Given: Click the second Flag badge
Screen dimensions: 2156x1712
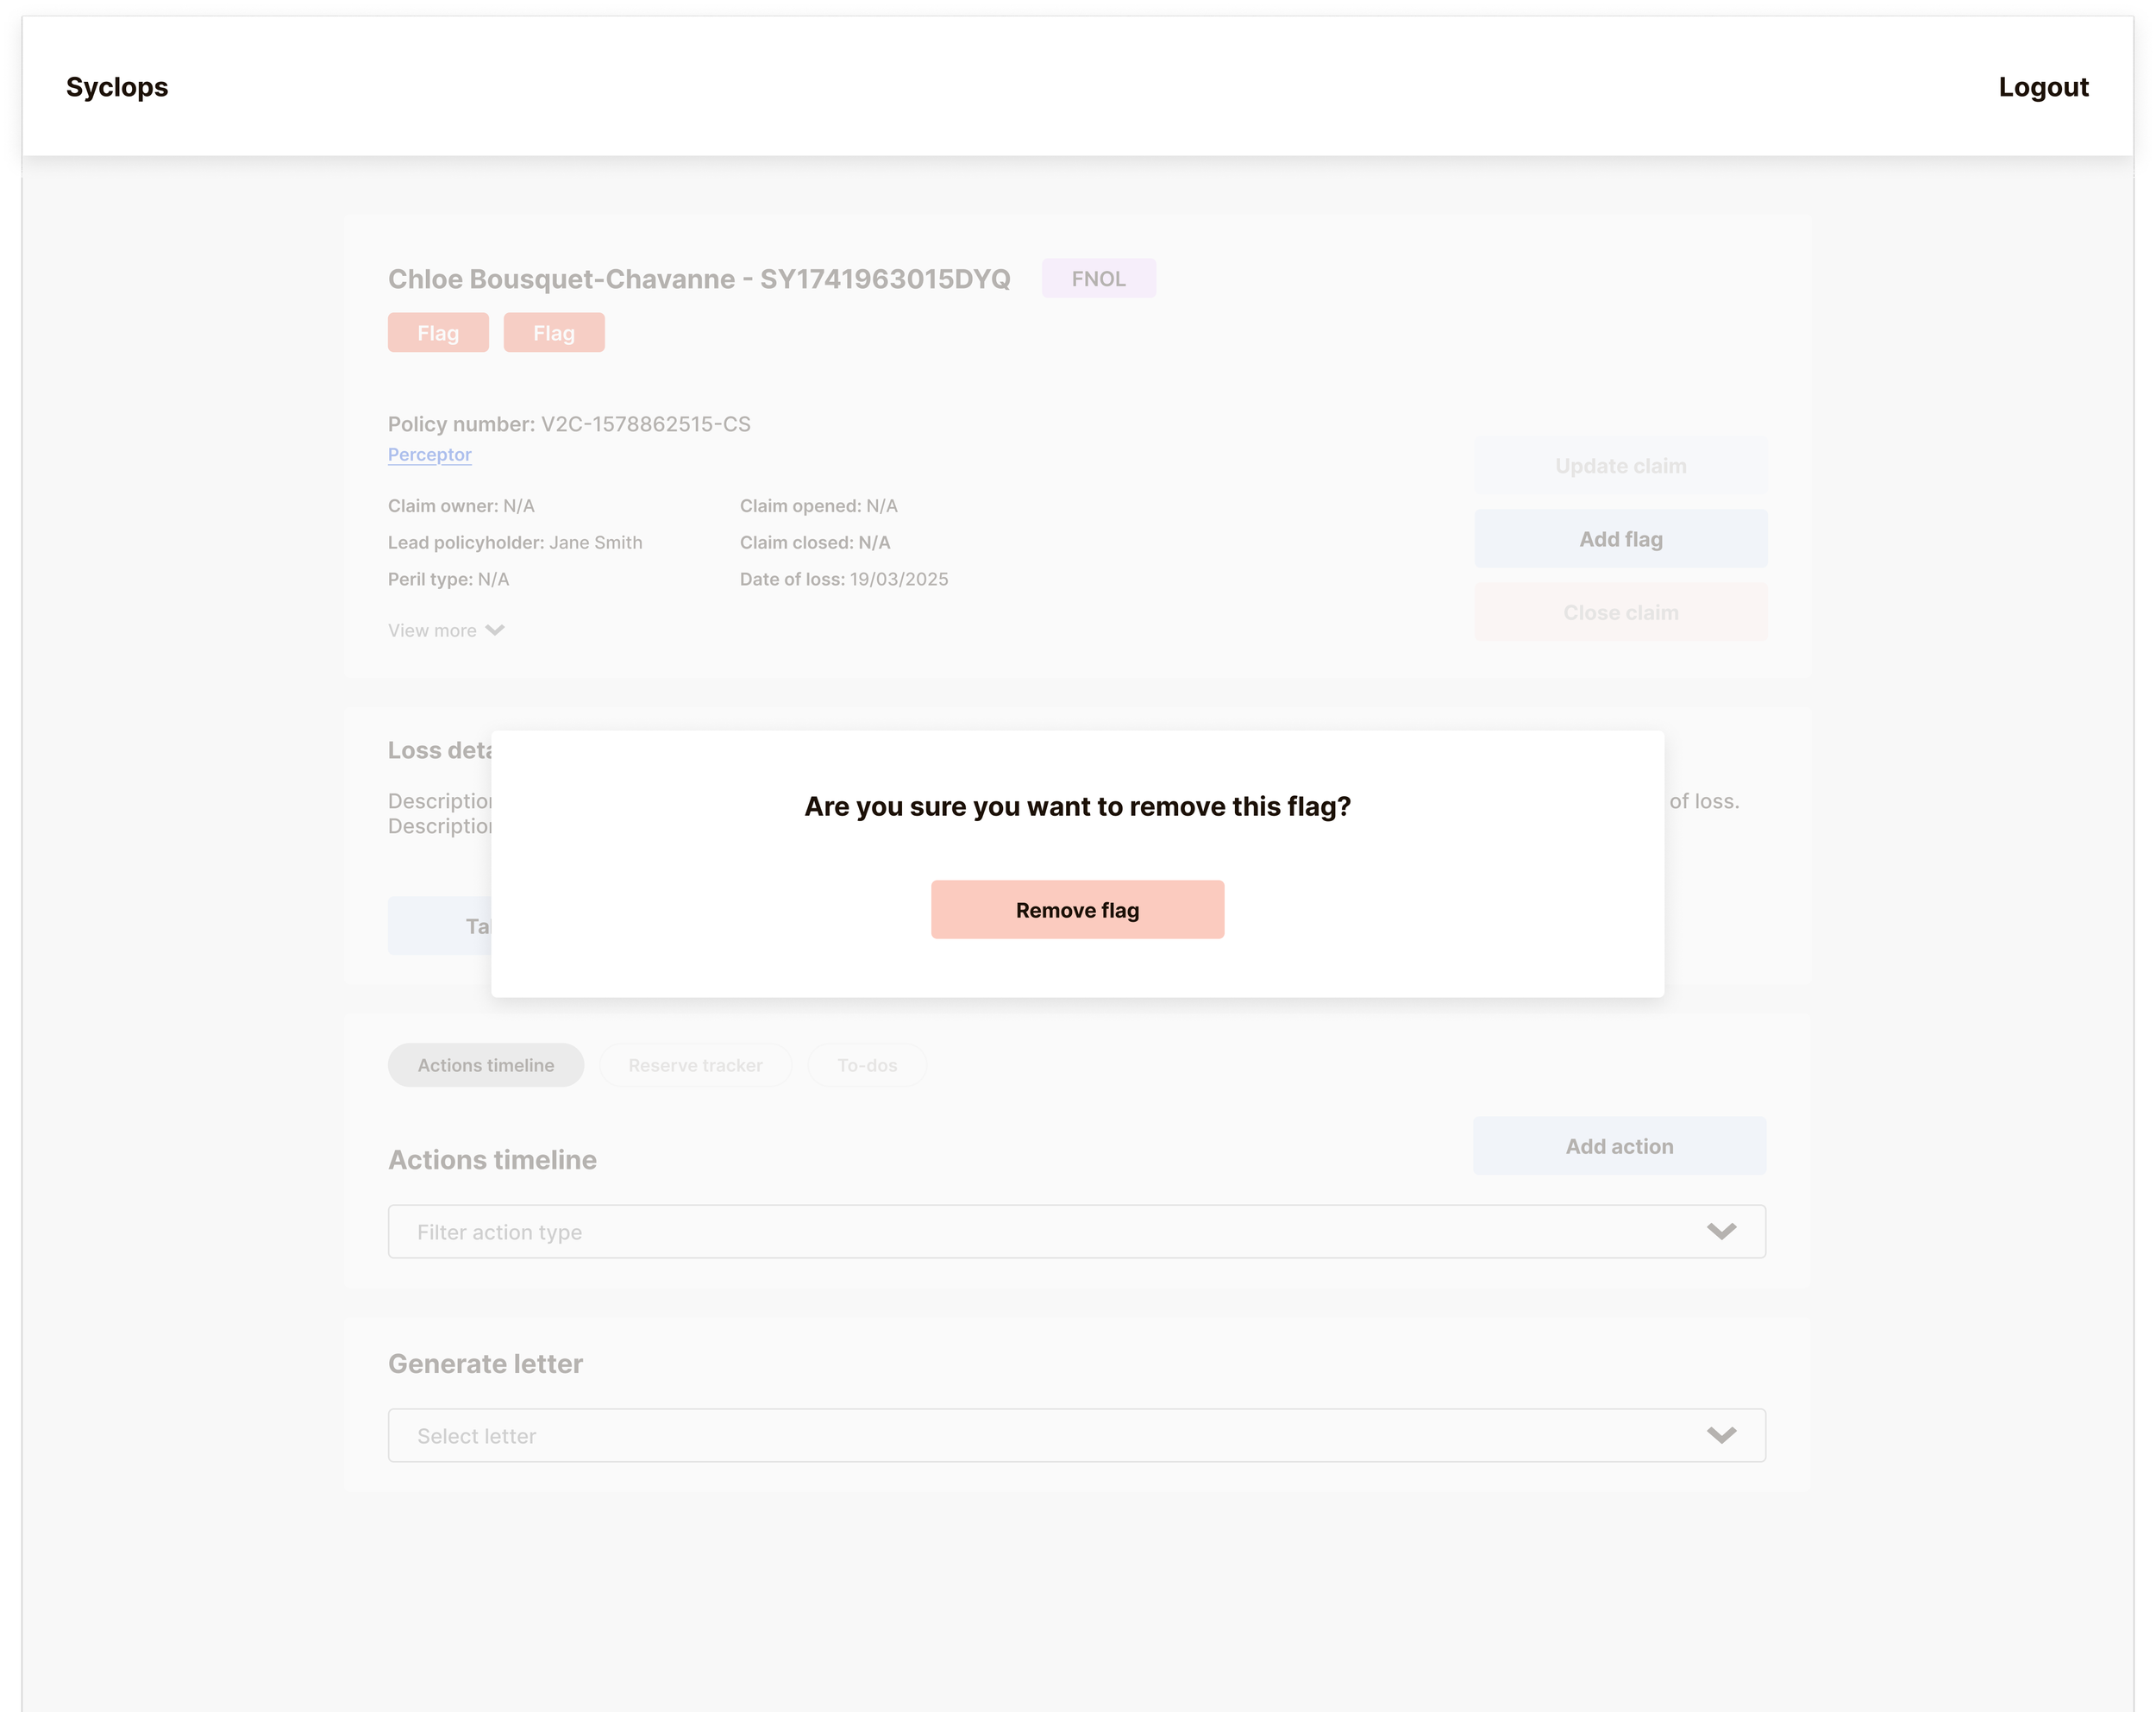Looking at the screenshot, I should point(554,333).
